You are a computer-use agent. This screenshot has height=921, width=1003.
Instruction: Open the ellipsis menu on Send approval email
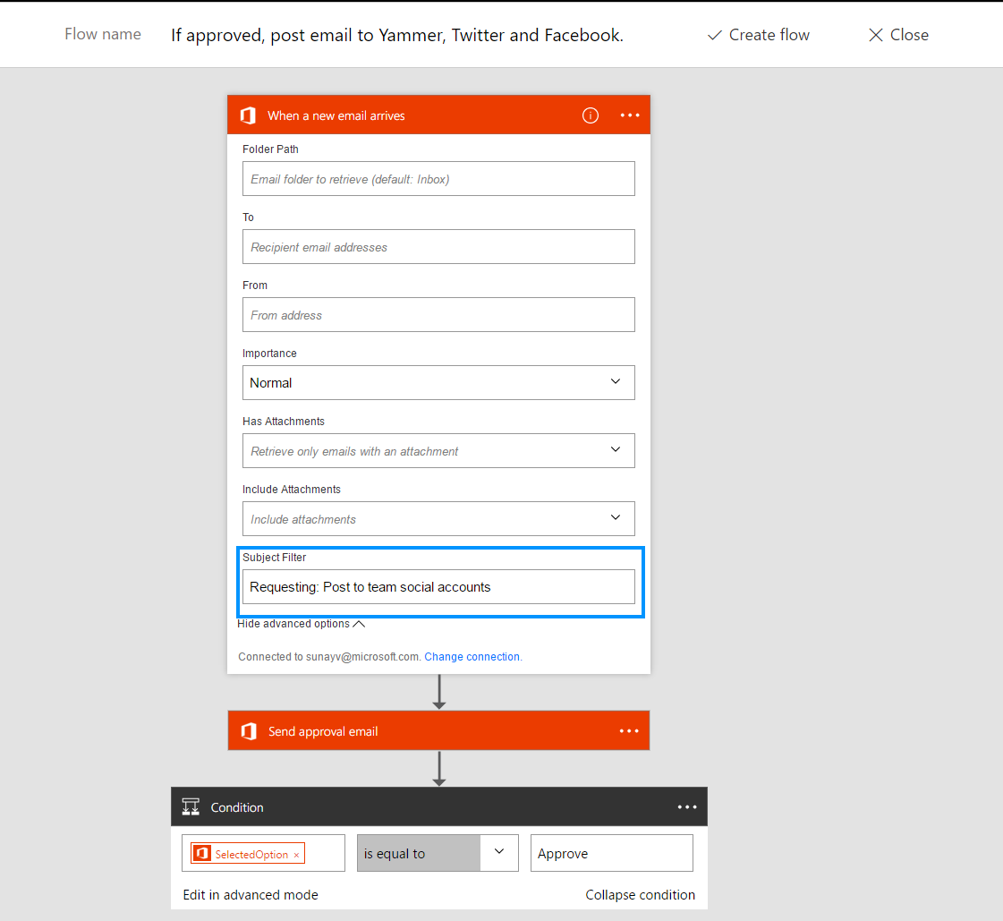pyautogui.click(x=630, y=731)
